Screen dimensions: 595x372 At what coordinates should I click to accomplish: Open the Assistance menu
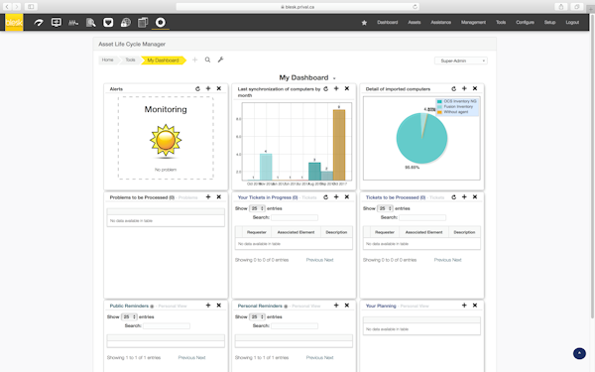tap(441, 23)
